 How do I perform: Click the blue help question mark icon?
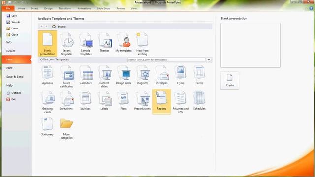pyautogui.click(x=311, y=8)
